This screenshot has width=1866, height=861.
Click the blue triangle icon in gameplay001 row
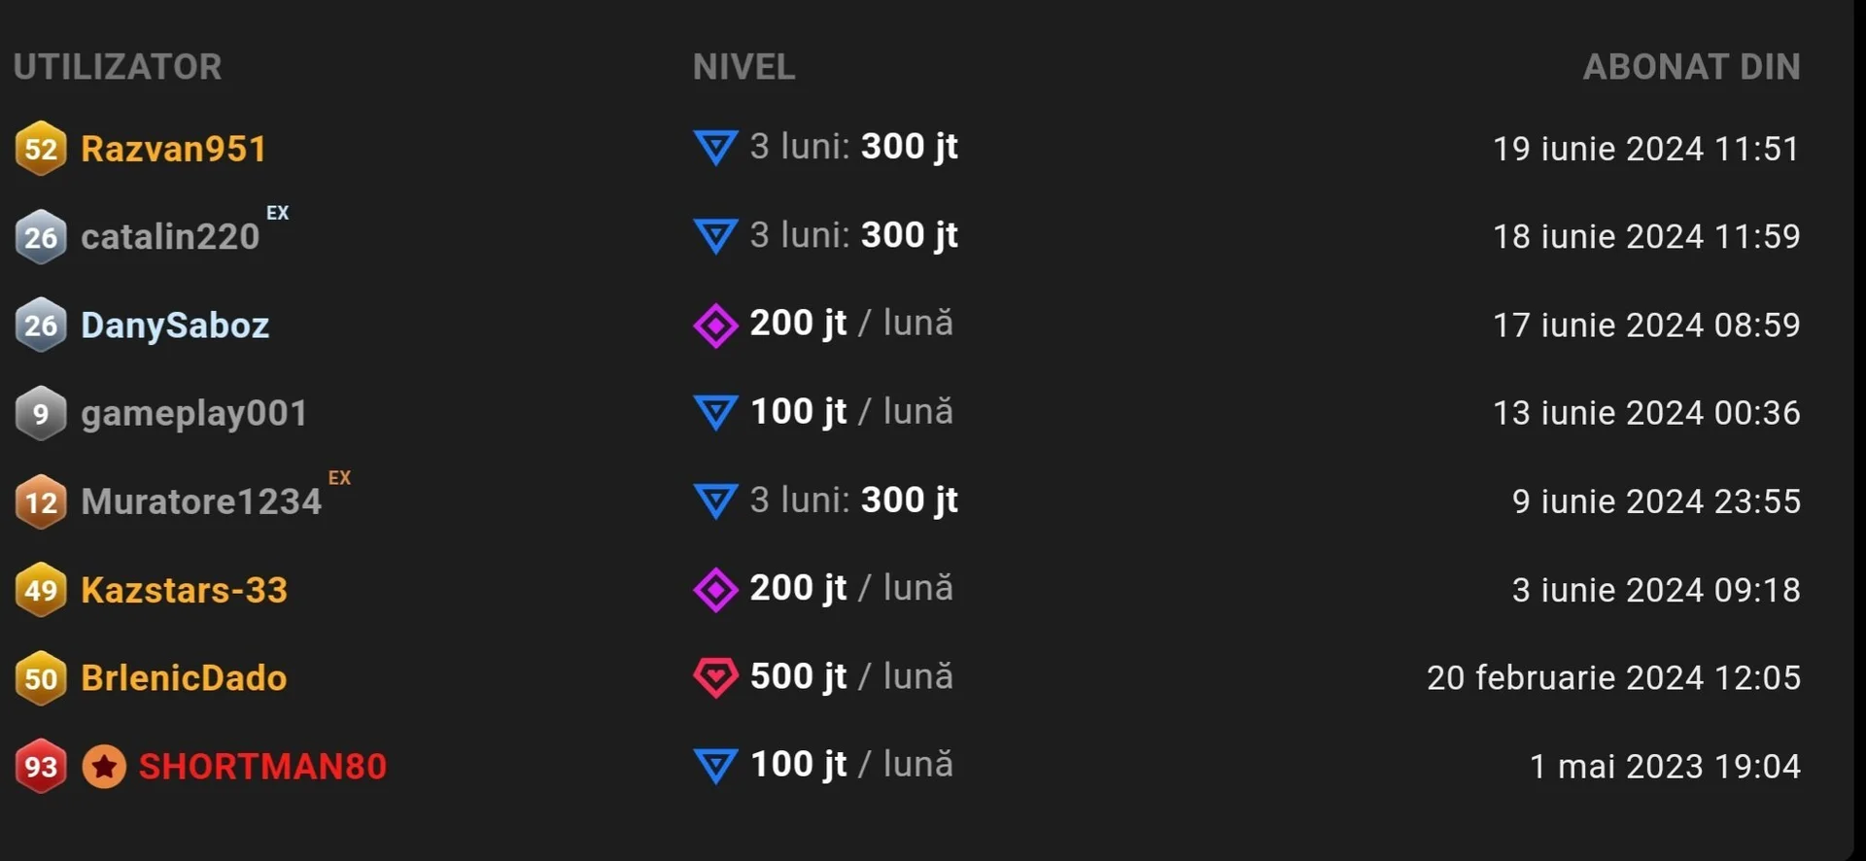point(715,413)
